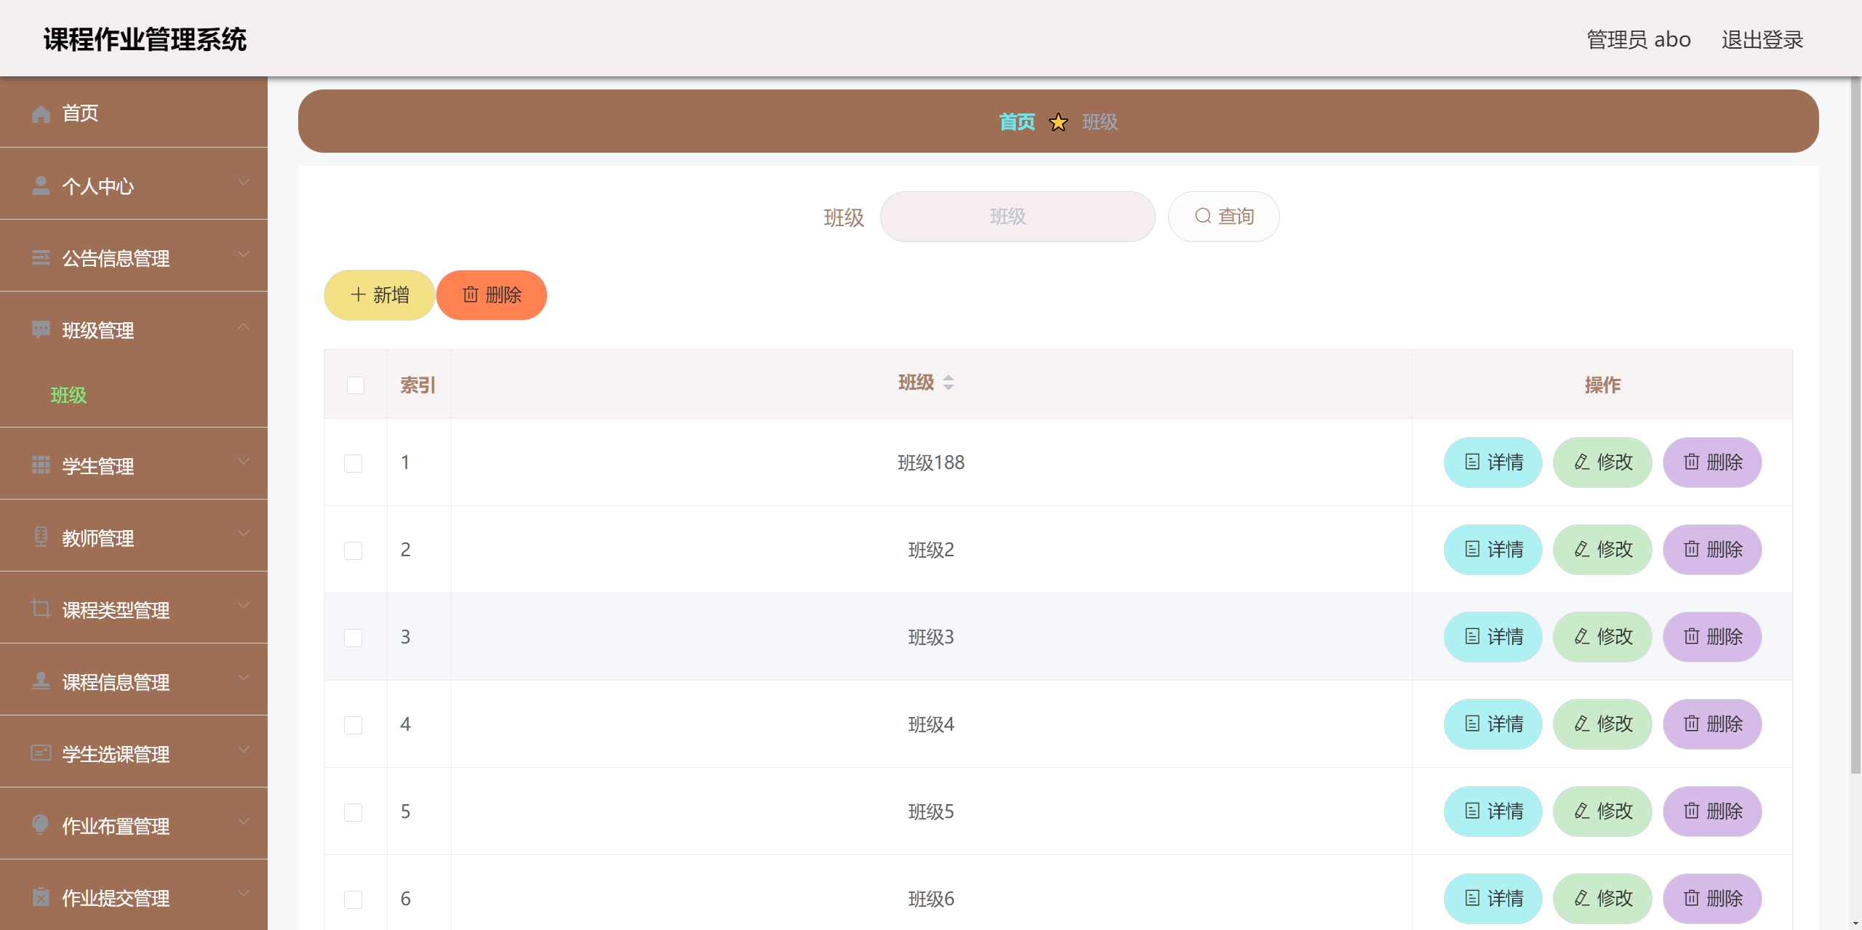Viewport: 1862px width, 930px height.
Task: Check the checkbox for row 5 班级5
Action: click(353, 812)
